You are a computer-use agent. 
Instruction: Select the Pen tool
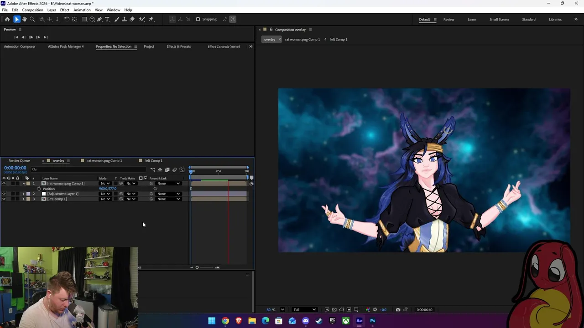click(99, 19)
